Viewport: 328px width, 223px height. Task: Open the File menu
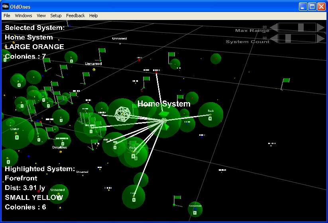coord(7,16)
